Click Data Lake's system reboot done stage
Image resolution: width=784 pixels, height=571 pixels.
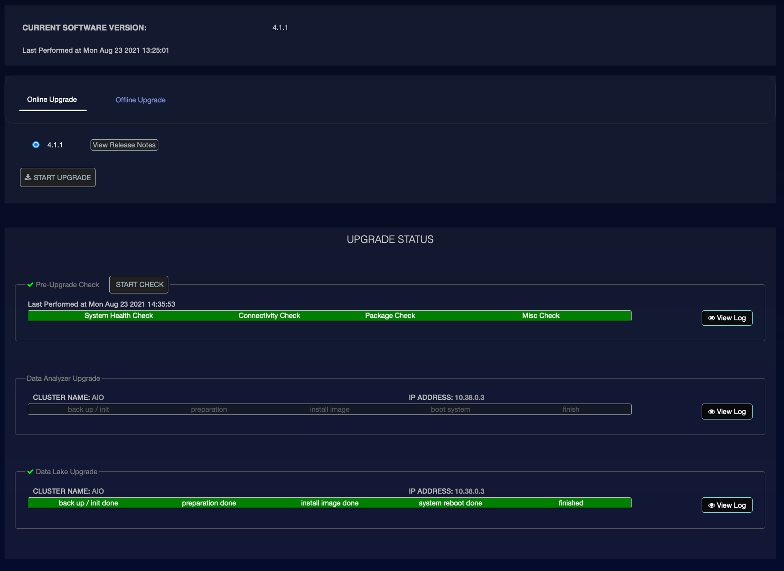(450, 503)
